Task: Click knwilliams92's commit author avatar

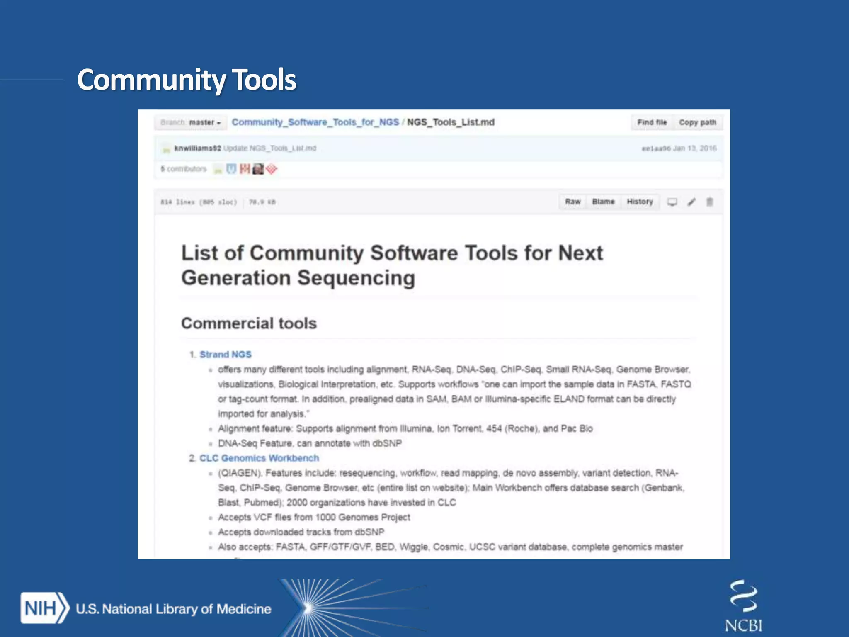Action: (x=166, y=149)
